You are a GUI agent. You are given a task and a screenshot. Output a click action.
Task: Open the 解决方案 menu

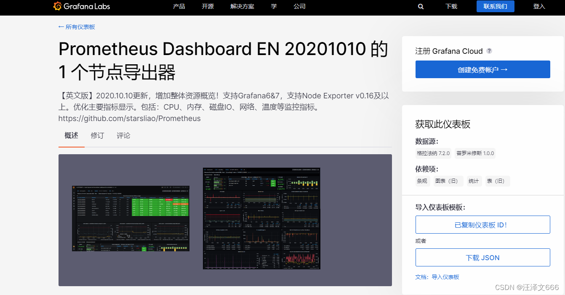243,6
